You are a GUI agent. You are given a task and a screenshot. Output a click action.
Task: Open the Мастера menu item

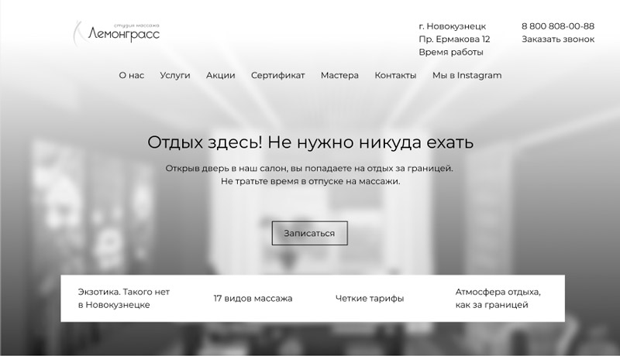[339, 75]
